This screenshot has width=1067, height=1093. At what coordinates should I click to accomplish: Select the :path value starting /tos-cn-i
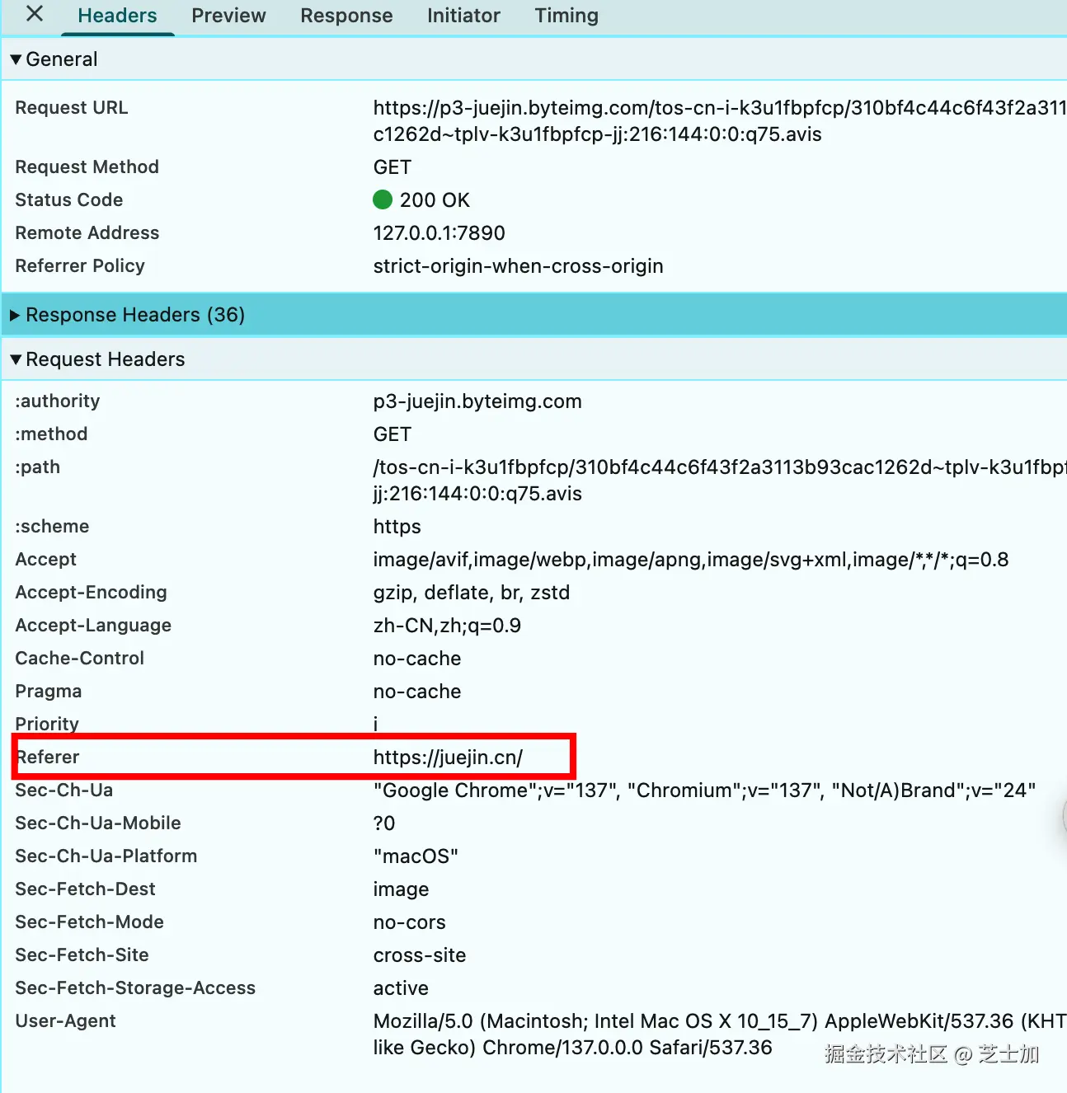720,481
